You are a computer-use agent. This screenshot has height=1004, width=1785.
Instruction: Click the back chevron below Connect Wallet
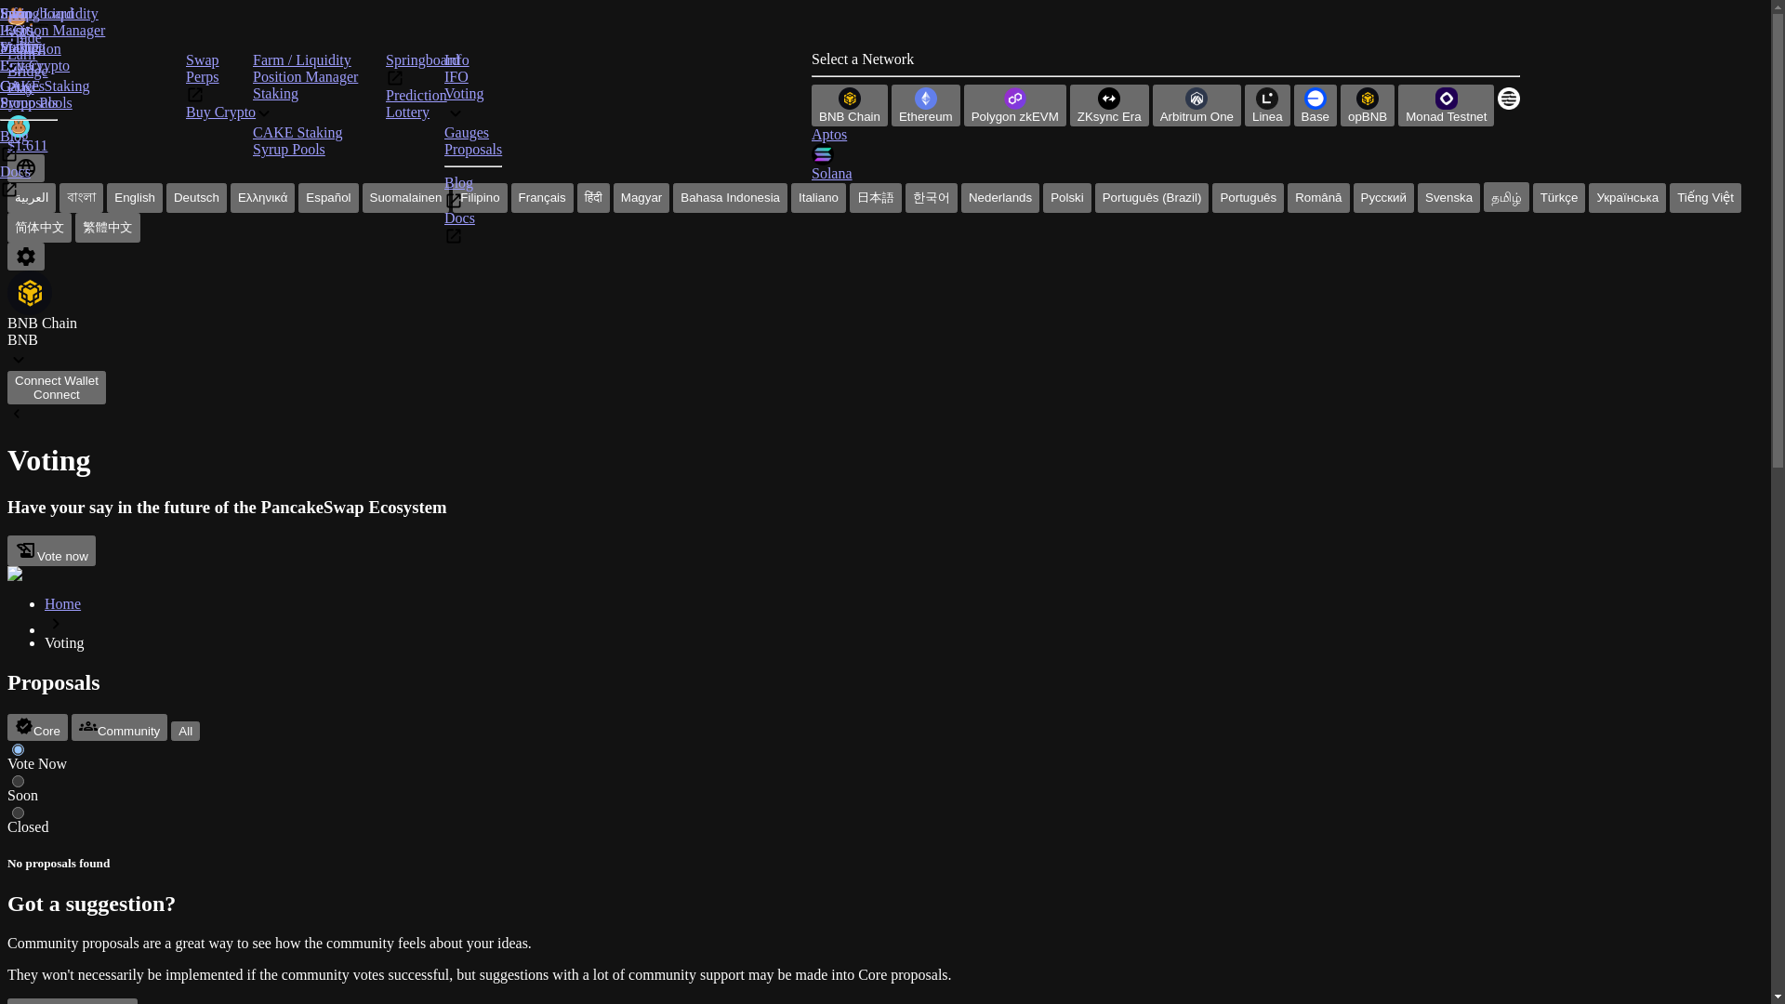[x=17, y=415]
